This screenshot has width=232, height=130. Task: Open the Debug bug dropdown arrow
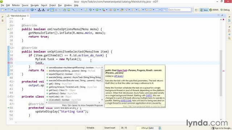(94, 10)
